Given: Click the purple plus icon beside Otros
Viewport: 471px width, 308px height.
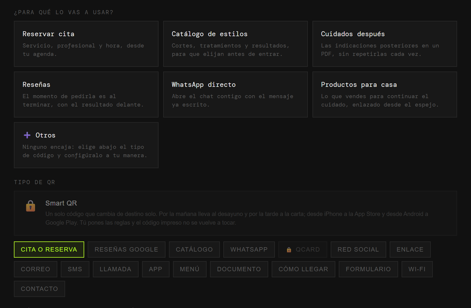Looking at the screenshot, I should (x=27, y=135).
